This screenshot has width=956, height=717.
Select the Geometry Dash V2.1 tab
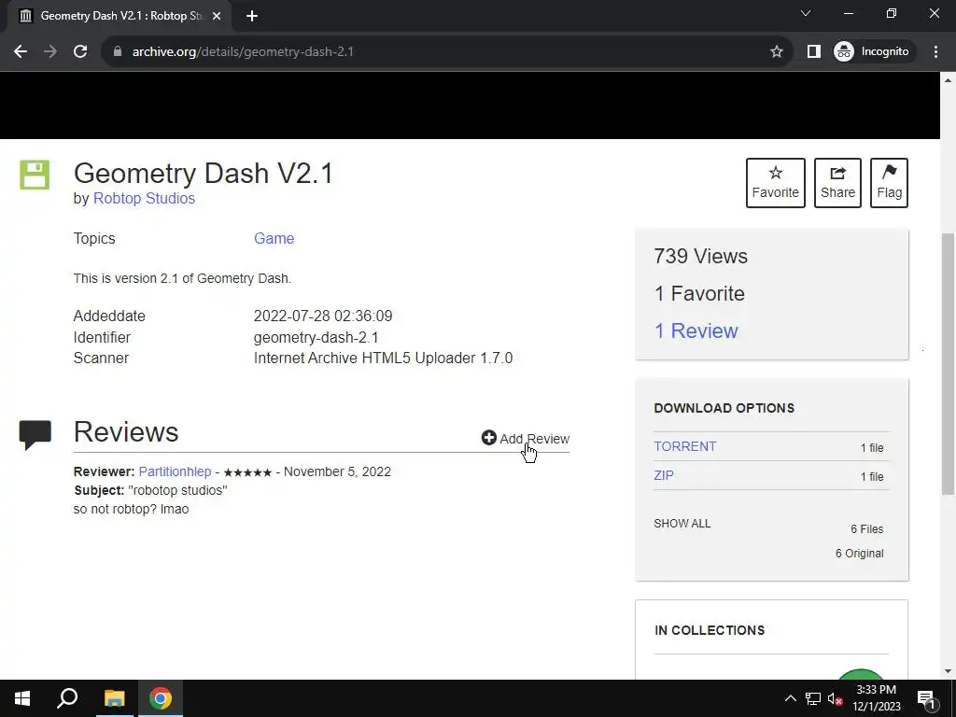[119, 17]
